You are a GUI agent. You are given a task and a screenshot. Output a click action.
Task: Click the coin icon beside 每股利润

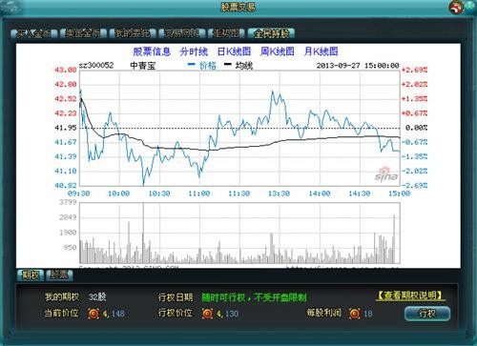tap(354, 314)
